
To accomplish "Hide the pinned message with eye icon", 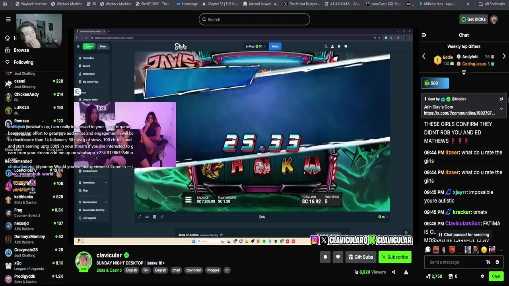I will (501, 99).
